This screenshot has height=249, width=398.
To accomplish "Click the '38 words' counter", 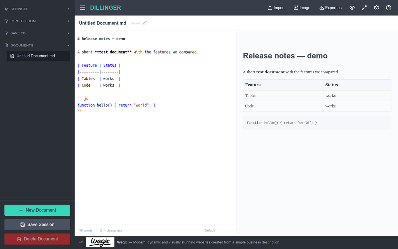I will pyautogui.click(x=86, y=230).
